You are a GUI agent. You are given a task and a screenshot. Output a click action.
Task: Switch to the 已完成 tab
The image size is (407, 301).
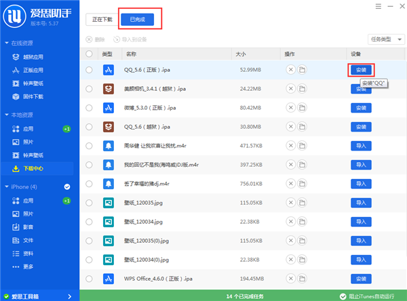pos(138,20)
